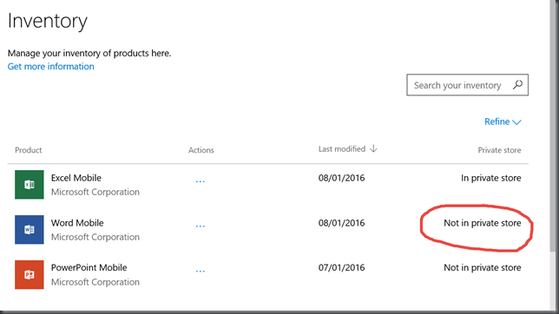Viewport: 559px width, 314px height.
Task: Expand the Refine filter dropdown
Action: pyautogui.click(x=503, y=121)
